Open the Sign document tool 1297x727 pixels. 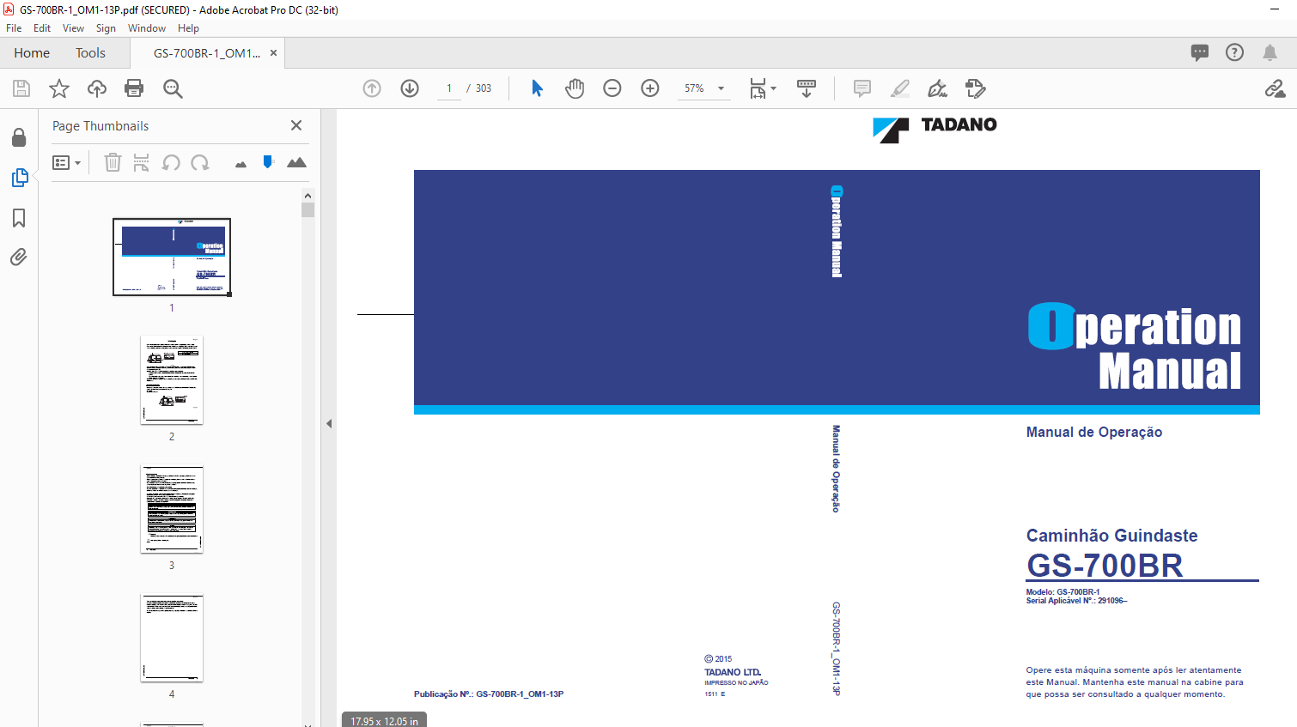(937, 88)
